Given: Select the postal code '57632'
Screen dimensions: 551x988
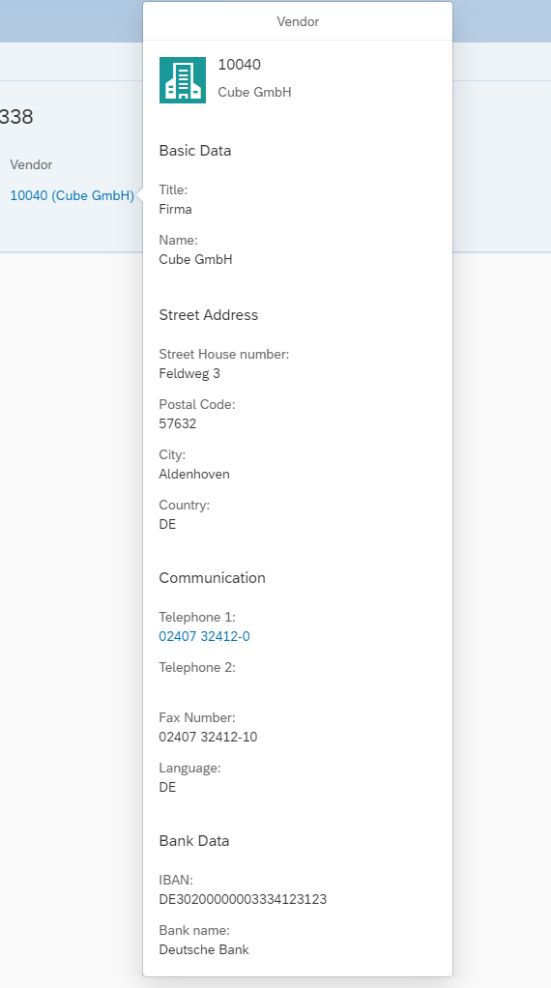Looking at the screenshot, I should (x=178, y=424).
